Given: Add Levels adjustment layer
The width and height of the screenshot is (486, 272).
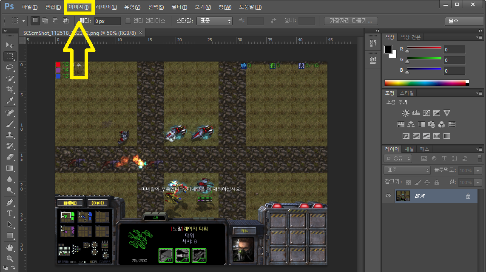Looking at the screenshot, I should click(x=416, y=113).
